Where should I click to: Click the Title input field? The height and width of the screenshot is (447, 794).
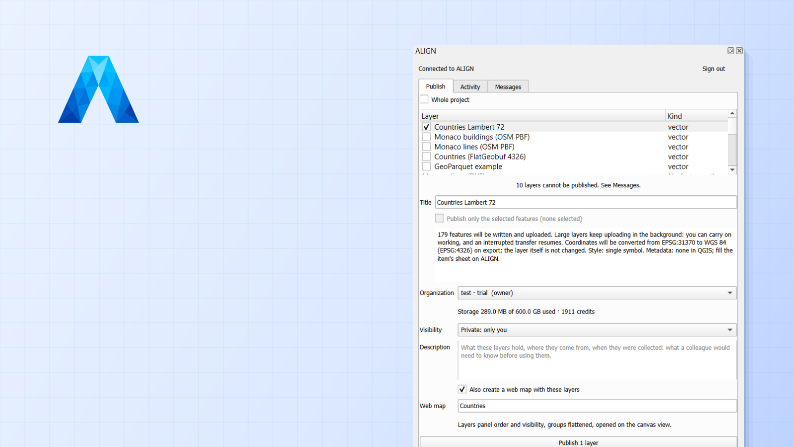[586, 203]
